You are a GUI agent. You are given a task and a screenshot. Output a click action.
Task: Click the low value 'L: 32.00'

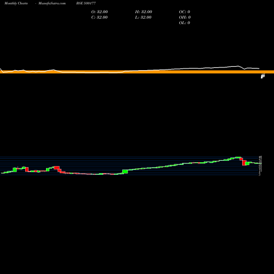[143, 18]
